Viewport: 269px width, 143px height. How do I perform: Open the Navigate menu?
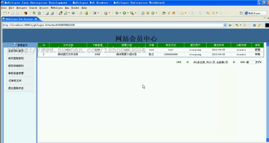coord(22,8)
